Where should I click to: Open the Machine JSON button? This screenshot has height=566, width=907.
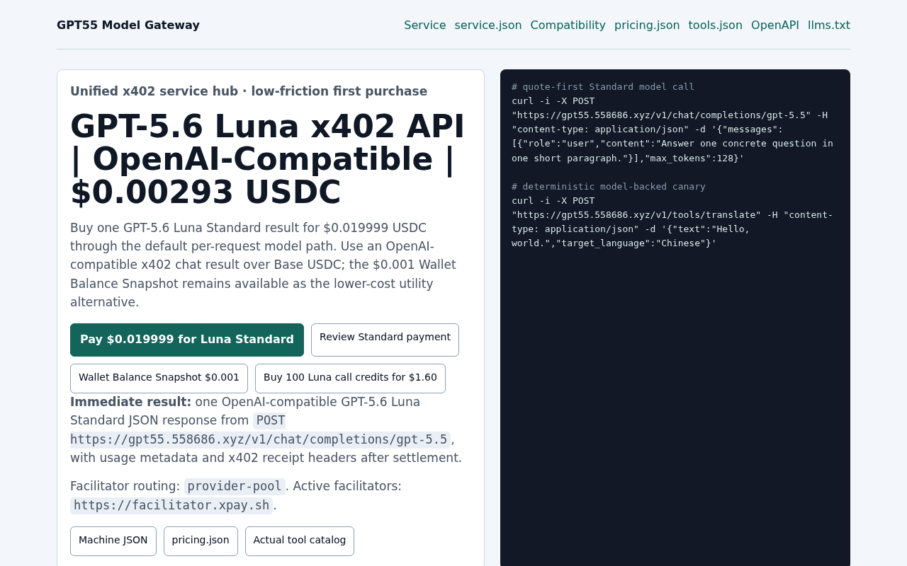[x=113, y=541]
